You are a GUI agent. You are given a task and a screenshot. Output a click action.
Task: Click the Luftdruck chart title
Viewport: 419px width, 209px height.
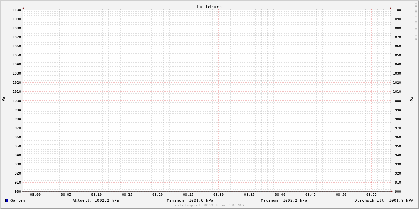pos(209,7)
